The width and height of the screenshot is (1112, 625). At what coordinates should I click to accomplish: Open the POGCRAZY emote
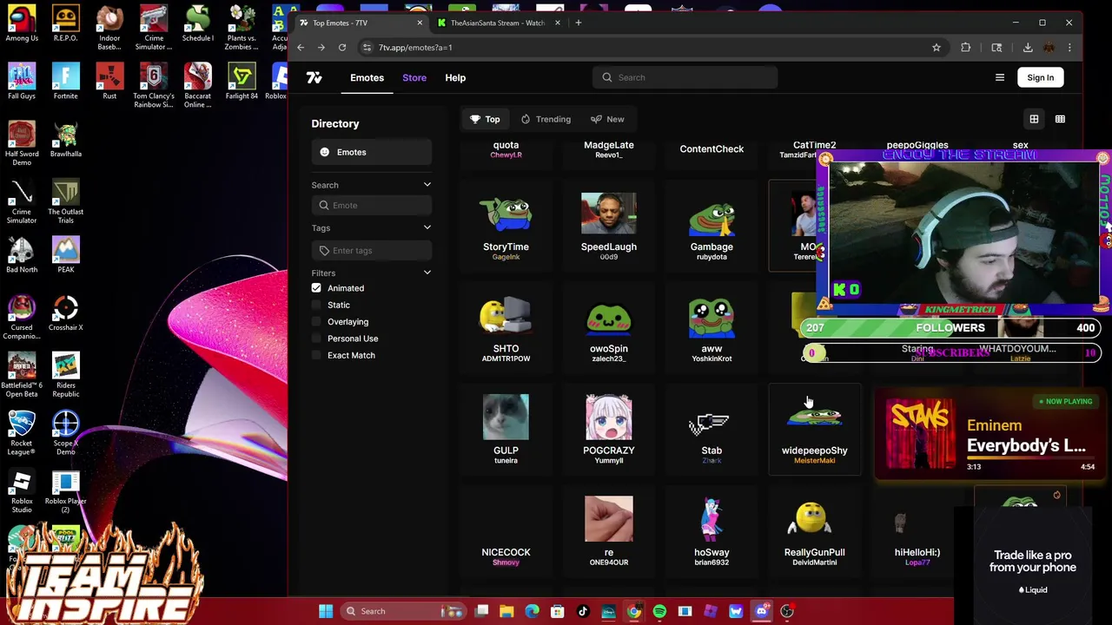[609, 431]
